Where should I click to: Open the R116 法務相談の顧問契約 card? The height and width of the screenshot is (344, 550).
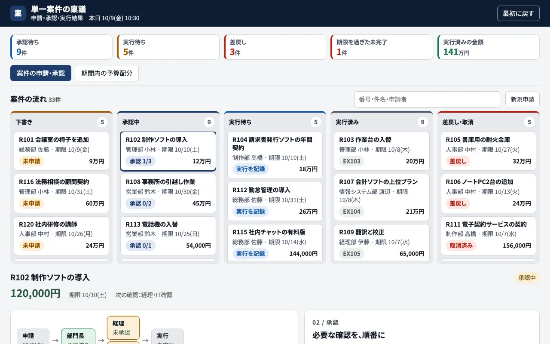(x=61, y=193)
